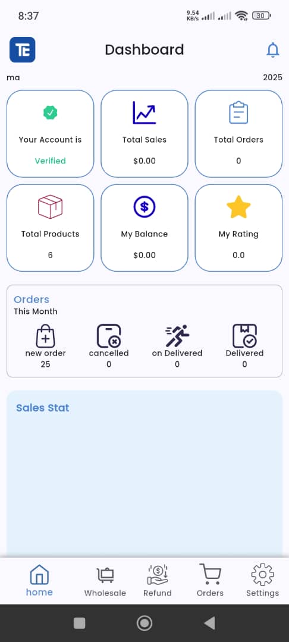Tap the green verified badge icon

(50, 112)
